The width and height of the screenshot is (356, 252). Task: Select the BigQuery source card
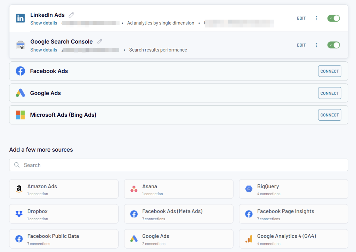(x=293, y=189)
